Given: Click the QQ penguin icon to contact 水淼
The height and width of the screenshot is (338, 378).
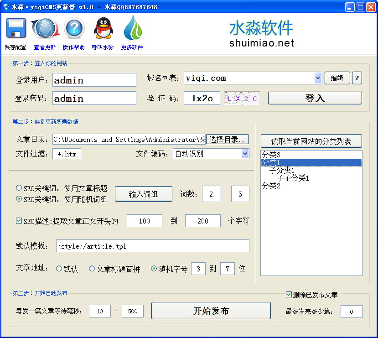Looking at the screenshot, I should pos(104,28).
